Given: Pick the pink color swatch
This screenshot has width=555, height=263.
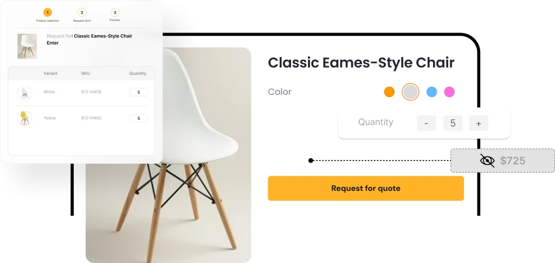Looking at the screenshot, I should coord(449,92).
